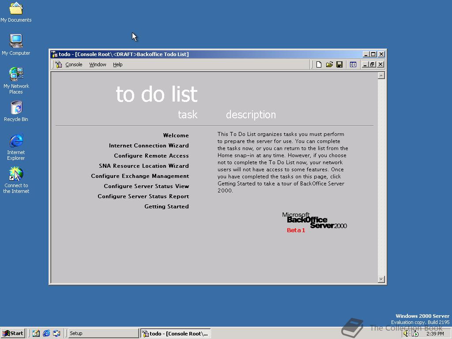452x339 pixels.
Task: Launch Internet Explorer from Quick Launch
Action: 46,333
